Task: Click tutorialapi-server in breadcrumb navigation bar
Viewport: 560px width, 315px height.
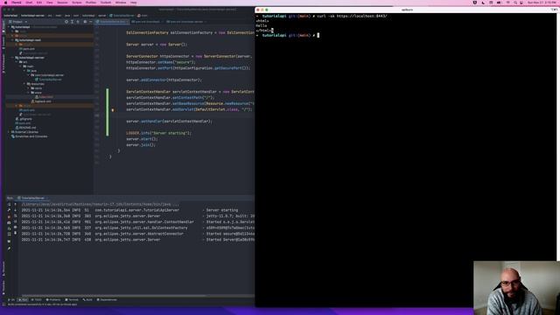Action: pyautogui.click(x=32, y=16)
